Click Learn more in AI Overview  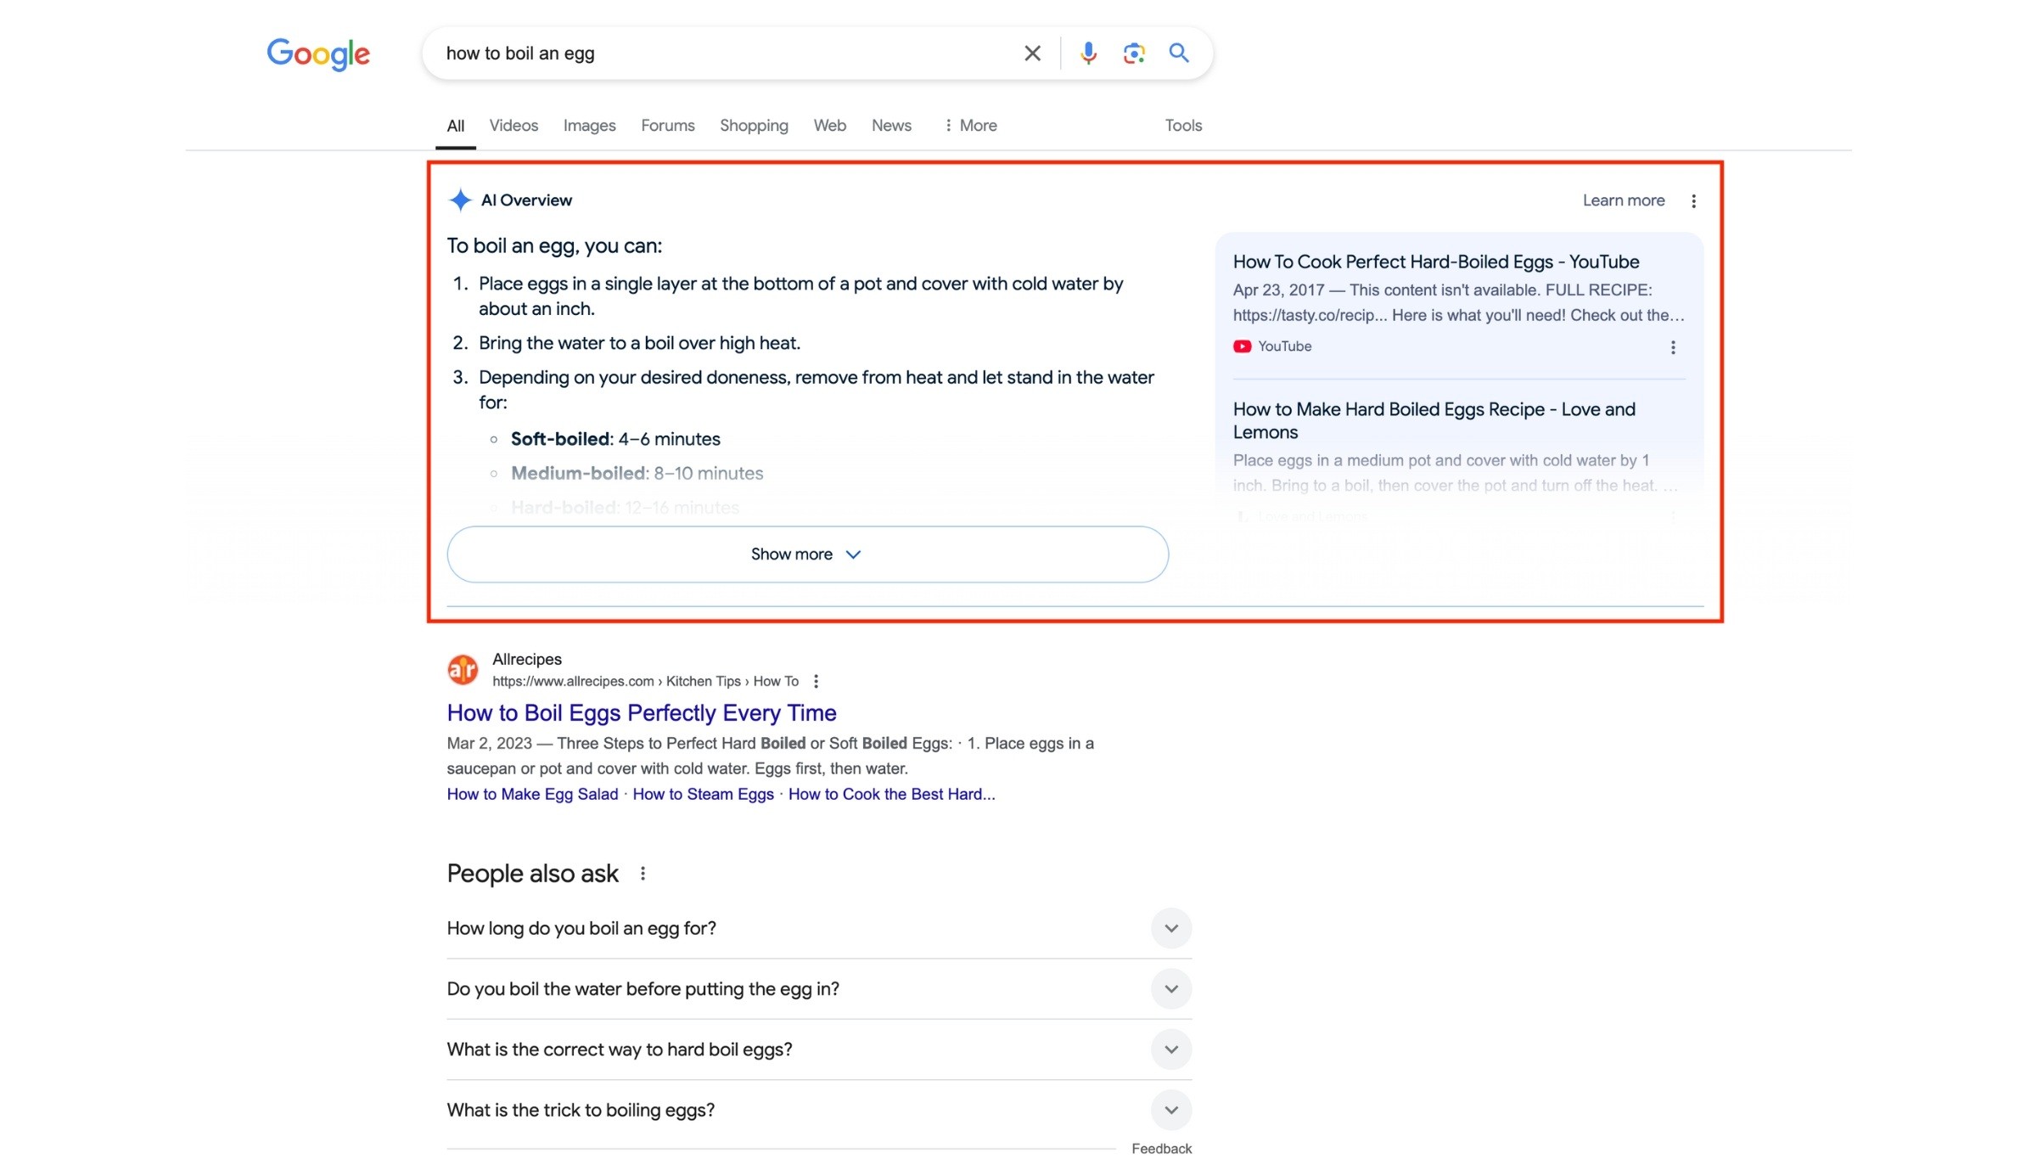1623,200
